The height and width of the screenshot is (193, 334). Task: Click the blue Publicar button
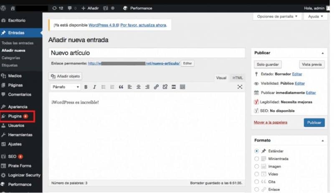314,123
